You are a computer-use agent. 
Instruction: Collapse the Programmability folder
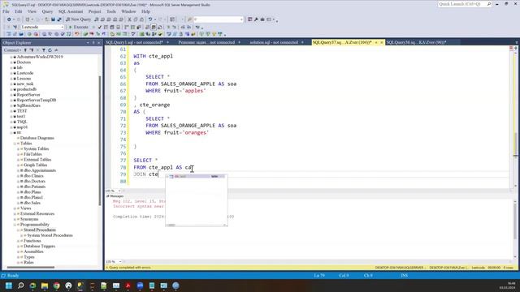15,225
